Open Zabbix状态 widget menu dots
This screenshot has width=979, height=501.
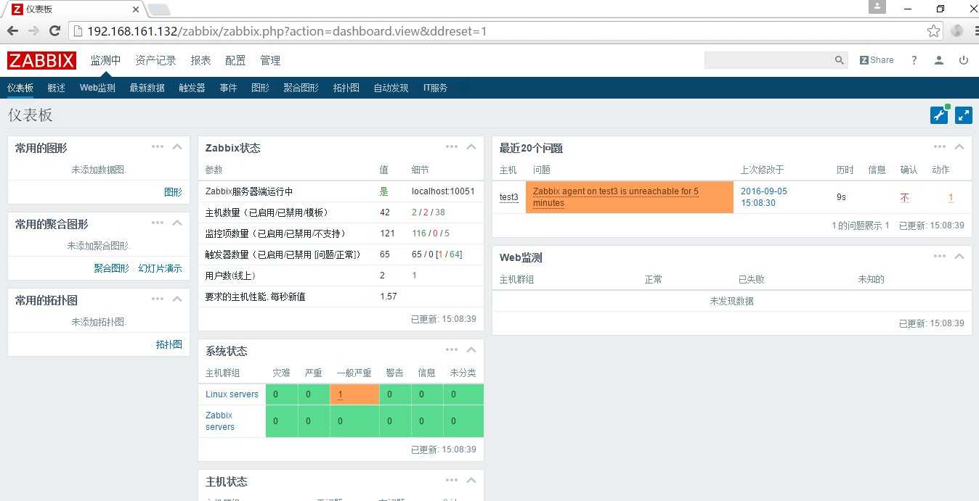[x=452, y=146]
